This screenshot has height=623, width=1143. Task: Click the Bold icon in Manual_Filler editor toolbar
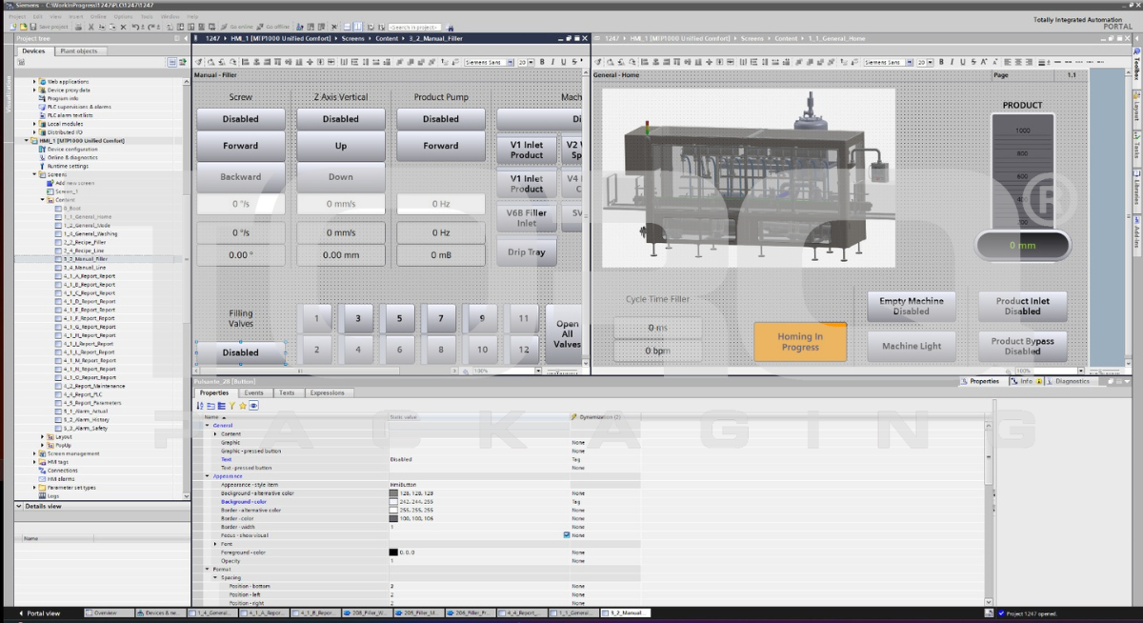click(542, 62)
